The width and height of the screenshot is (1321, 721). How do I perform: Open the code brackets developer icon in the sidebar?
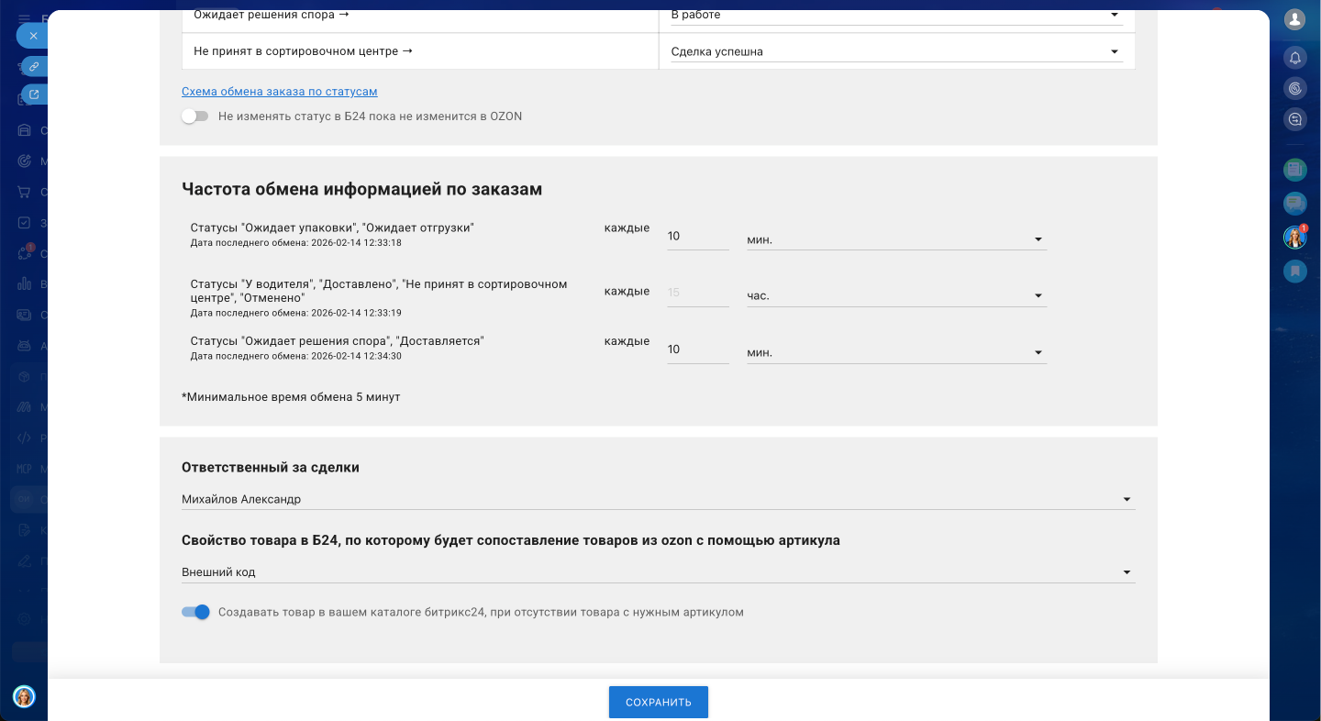[x=25, y=438]
